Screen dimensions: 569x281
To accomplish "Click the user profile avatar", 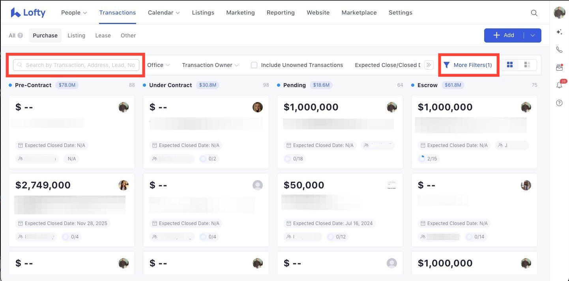I will (559, 13).
